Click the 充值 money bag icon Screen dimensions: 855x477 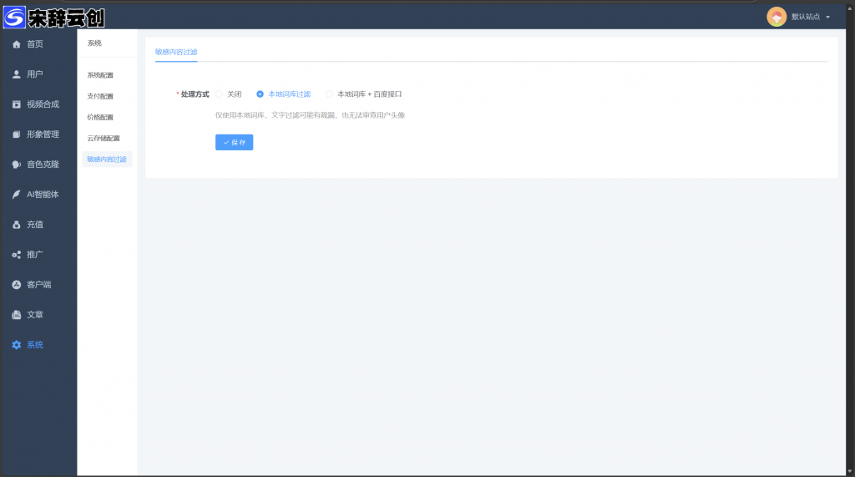pos(17,225)
